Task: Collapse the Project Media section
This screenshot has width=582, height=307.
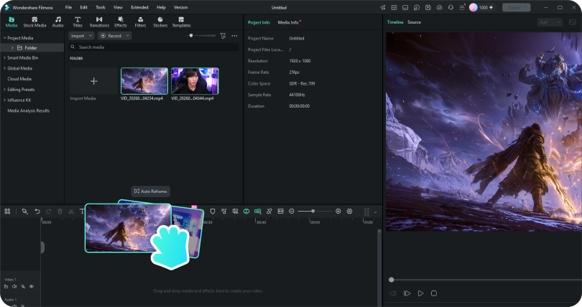Action: click(4, 38)
